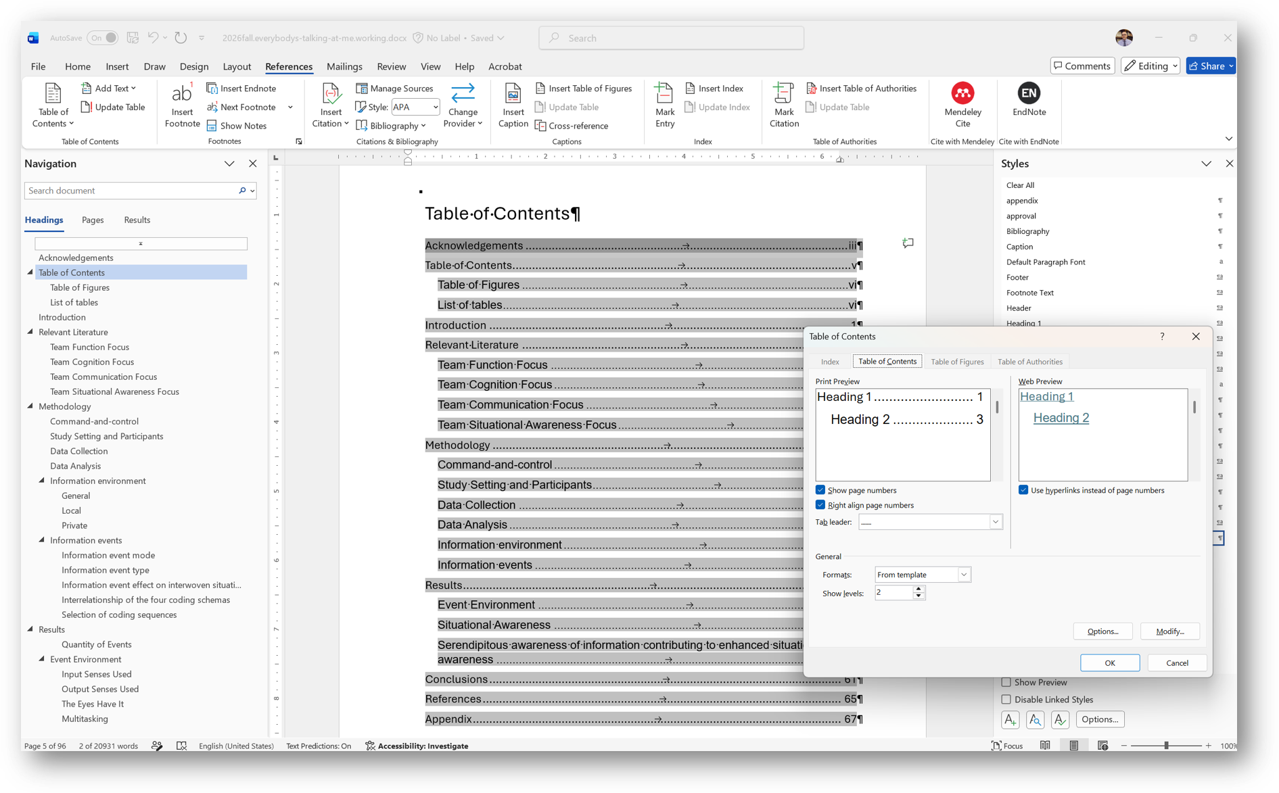Image resolution: width=1279 pixels, height=793 pixels.
Task: Launch the EndNote add-in
Action: (1029, 100)
